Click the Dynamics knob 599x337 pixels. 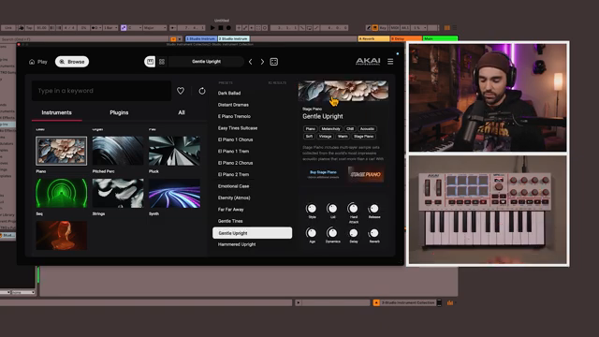click(x=332, y=233)
